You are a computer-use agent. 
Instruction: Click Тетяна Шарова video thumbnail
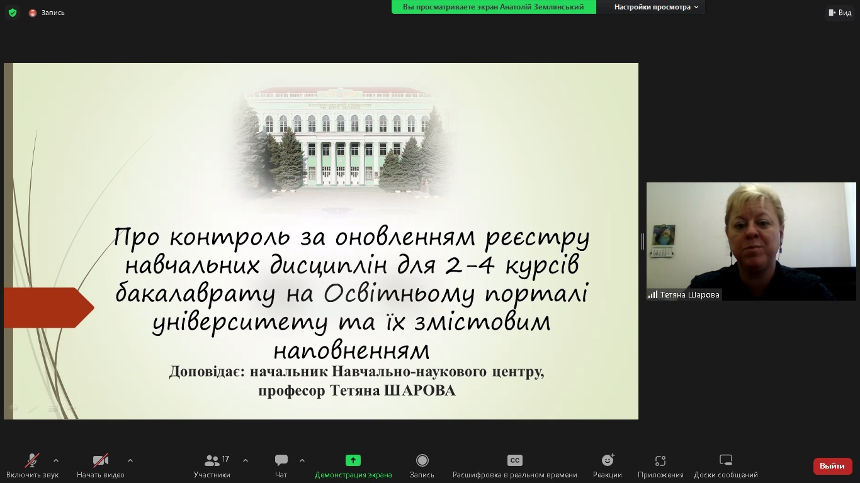tap(751, 241)
